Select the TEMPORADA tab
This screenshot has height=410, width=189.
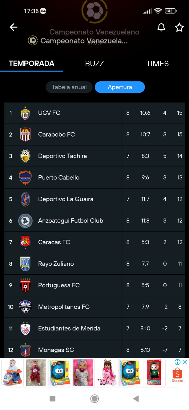tap(31, 64)
